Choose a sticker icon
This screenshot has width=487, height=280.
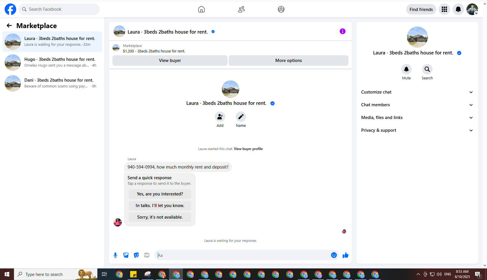pyautogui.click(x=136, y=255)
